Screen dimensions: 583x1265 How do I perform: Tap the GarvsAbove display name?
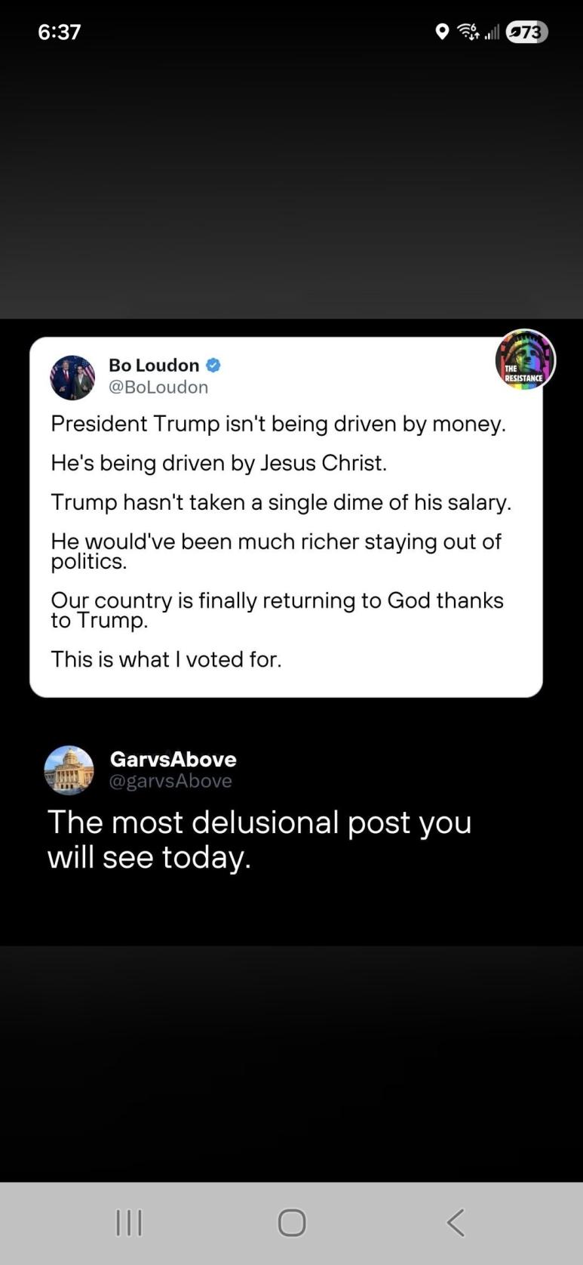click(x=173, y=759)
